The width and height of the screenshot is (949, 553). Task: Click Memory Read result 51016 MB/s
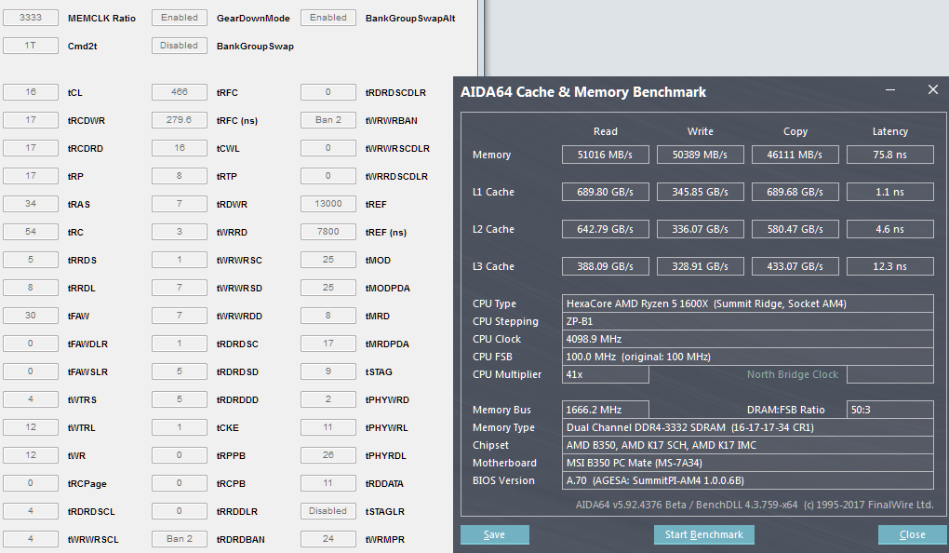point(606,155)
